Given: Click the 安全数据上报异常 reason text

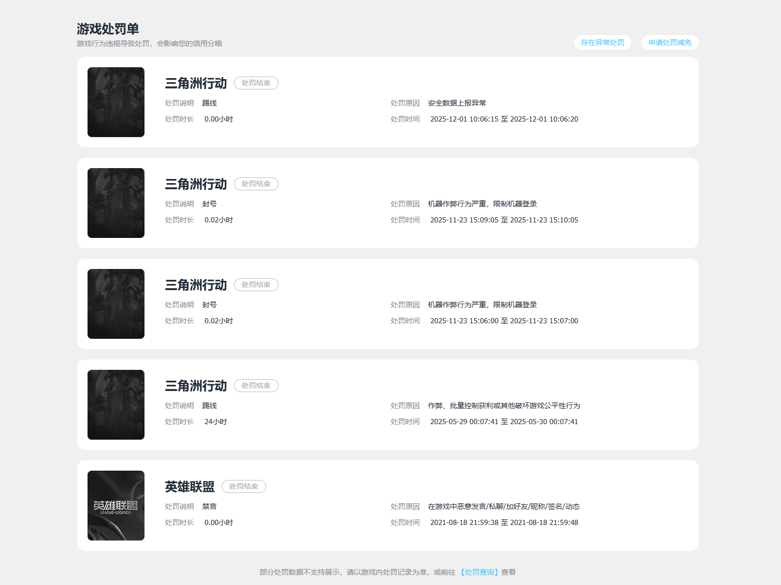Looking at the screenshot, I should pos(457,103).
